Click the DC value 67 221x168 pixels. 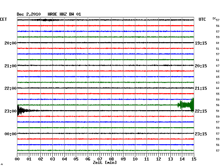218,66
